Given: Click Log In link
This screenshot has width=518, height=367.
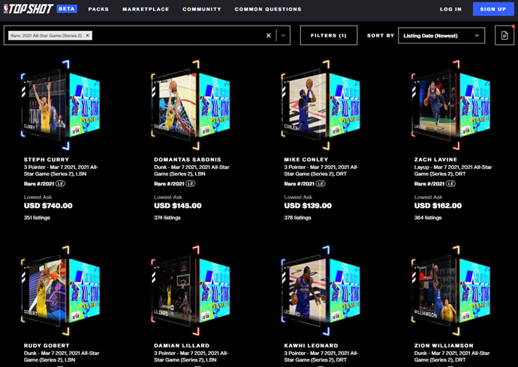Looking at the screenshot, I should (x=450, y=9).
